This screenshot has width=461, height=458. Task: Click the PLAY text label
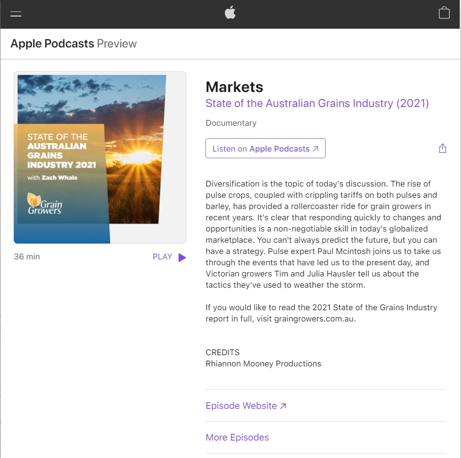click(162, 257)
